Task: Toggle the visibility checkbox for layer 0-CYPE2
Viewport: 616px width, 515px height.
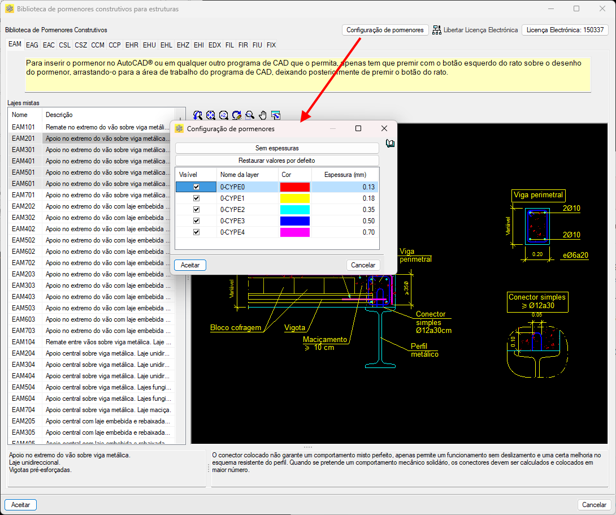Action: tap(196, 210)
